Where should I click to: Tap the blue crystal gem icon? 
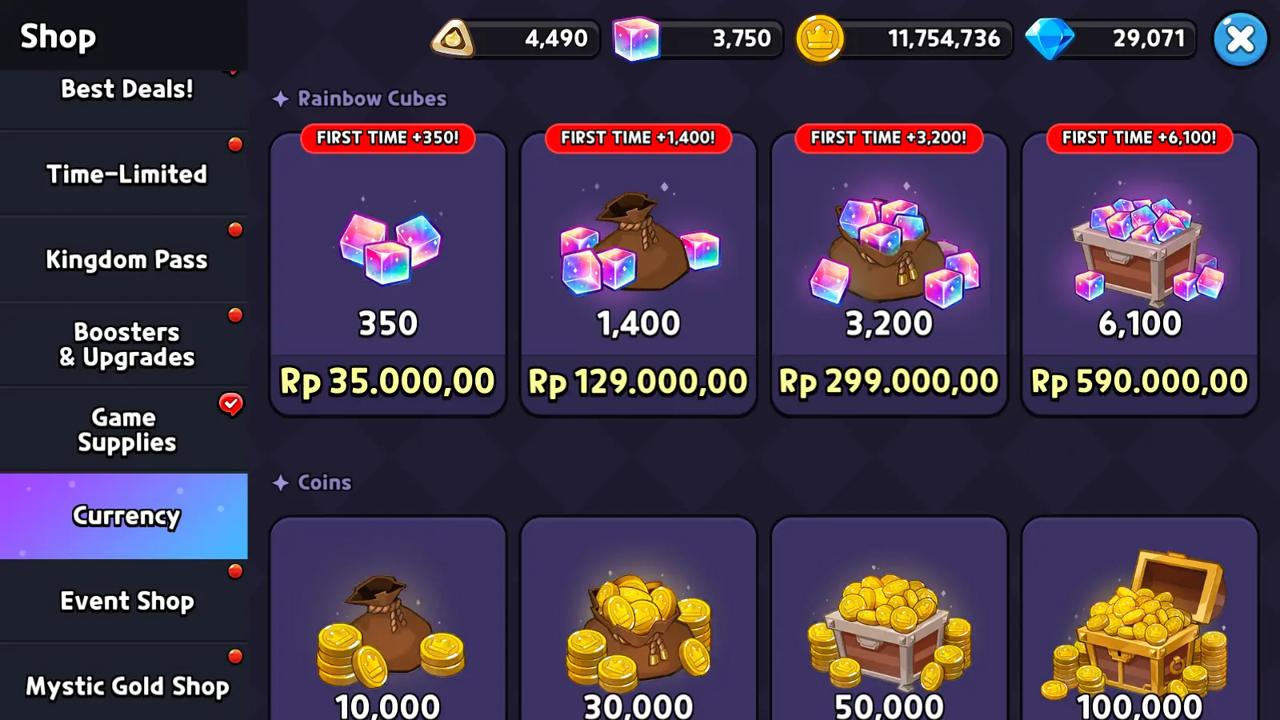pos(1050,38)
